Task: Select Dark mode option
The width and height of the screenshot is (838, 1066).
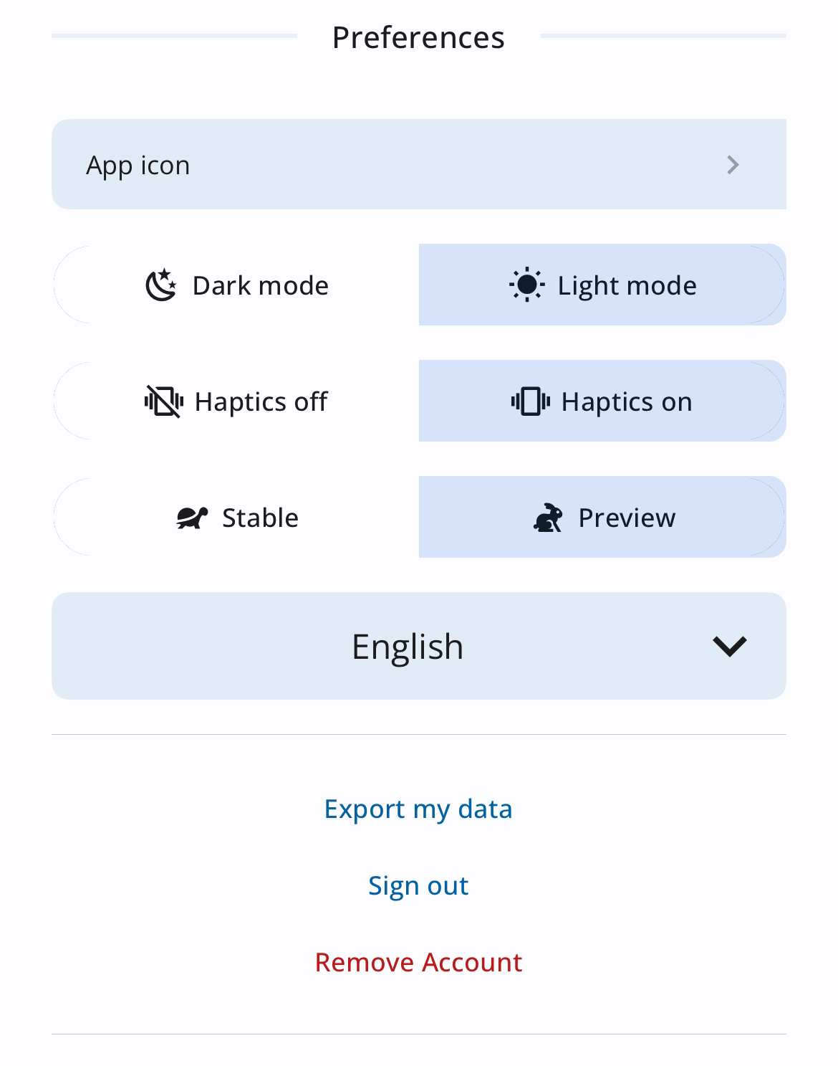Action: tap(236, 285)
